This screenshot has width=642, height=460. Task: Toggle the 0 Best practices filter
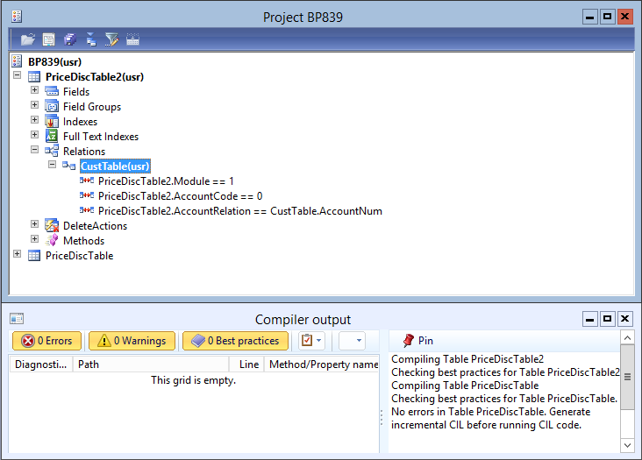[x=235, y=341]
